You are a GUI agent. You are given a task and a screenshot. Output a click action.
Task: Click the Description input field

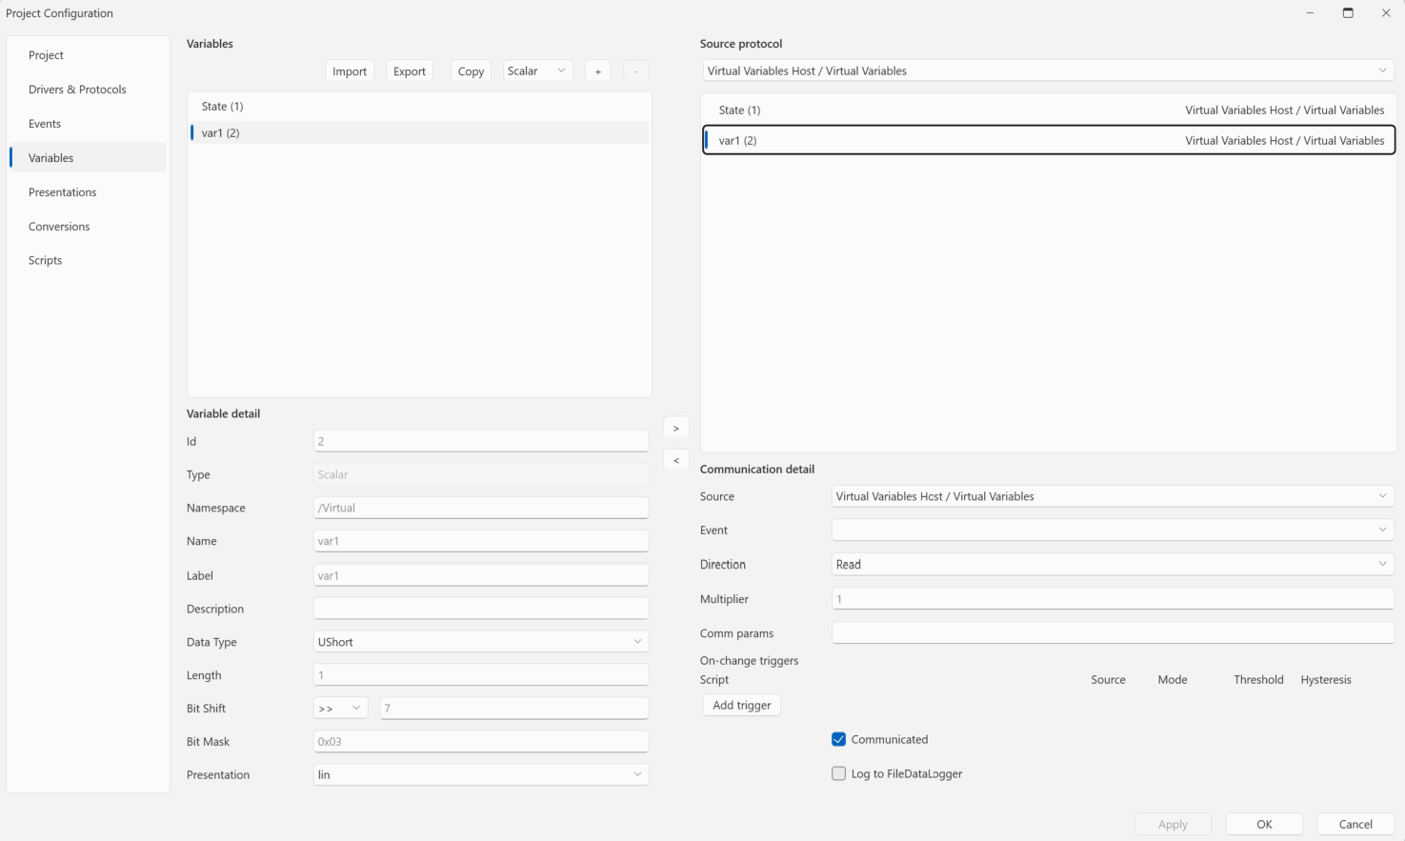pos(481,609)
